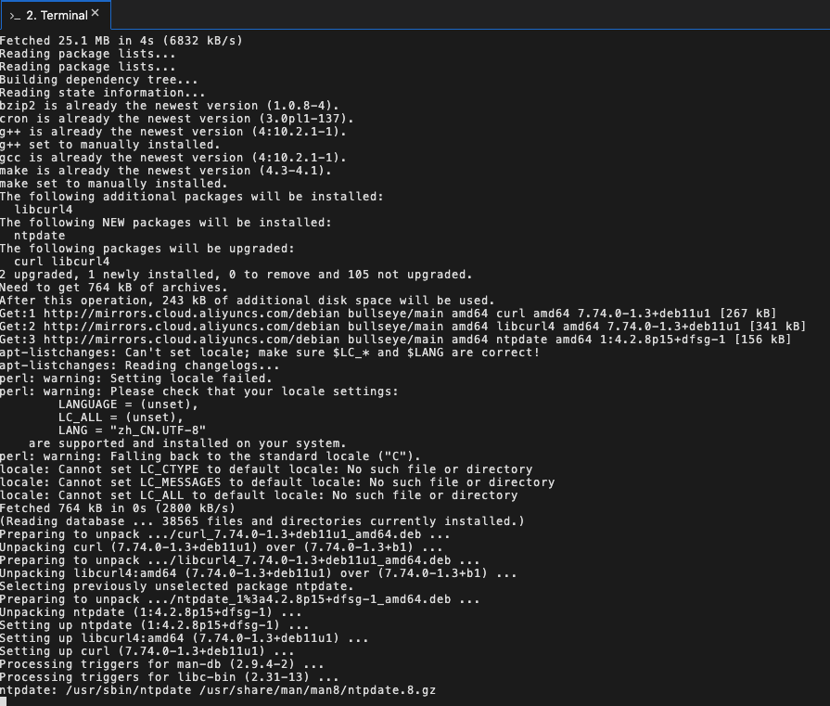Close the "2. Terminal" tab
The width and height of the screenshot is (830, 706).
coord(95,13)
